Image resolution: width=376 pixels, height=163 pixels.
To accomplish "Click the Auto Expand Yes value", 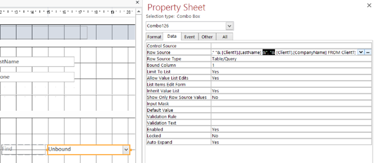I will 291,142.
